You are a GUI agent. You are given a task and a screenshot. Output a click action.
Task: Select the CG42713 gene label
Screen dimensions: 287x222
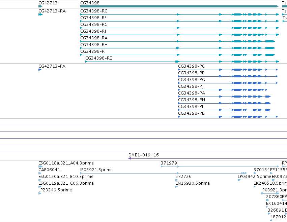(48, 3)
